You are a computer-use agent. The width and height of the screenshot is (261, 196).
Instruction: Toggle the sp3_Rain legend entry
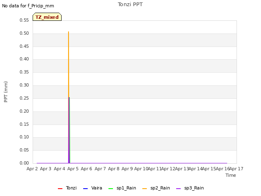pos(190,188)
